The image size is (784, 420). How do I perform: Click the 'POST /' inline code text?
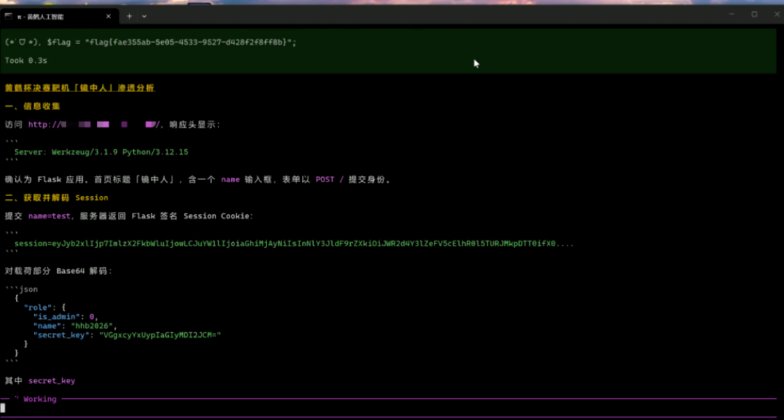[x=329, y=179]
